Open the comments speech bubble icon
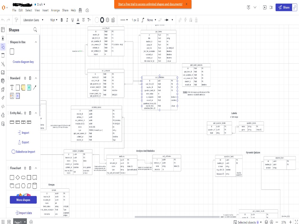The image size is (299, 224). pos(248,7)
